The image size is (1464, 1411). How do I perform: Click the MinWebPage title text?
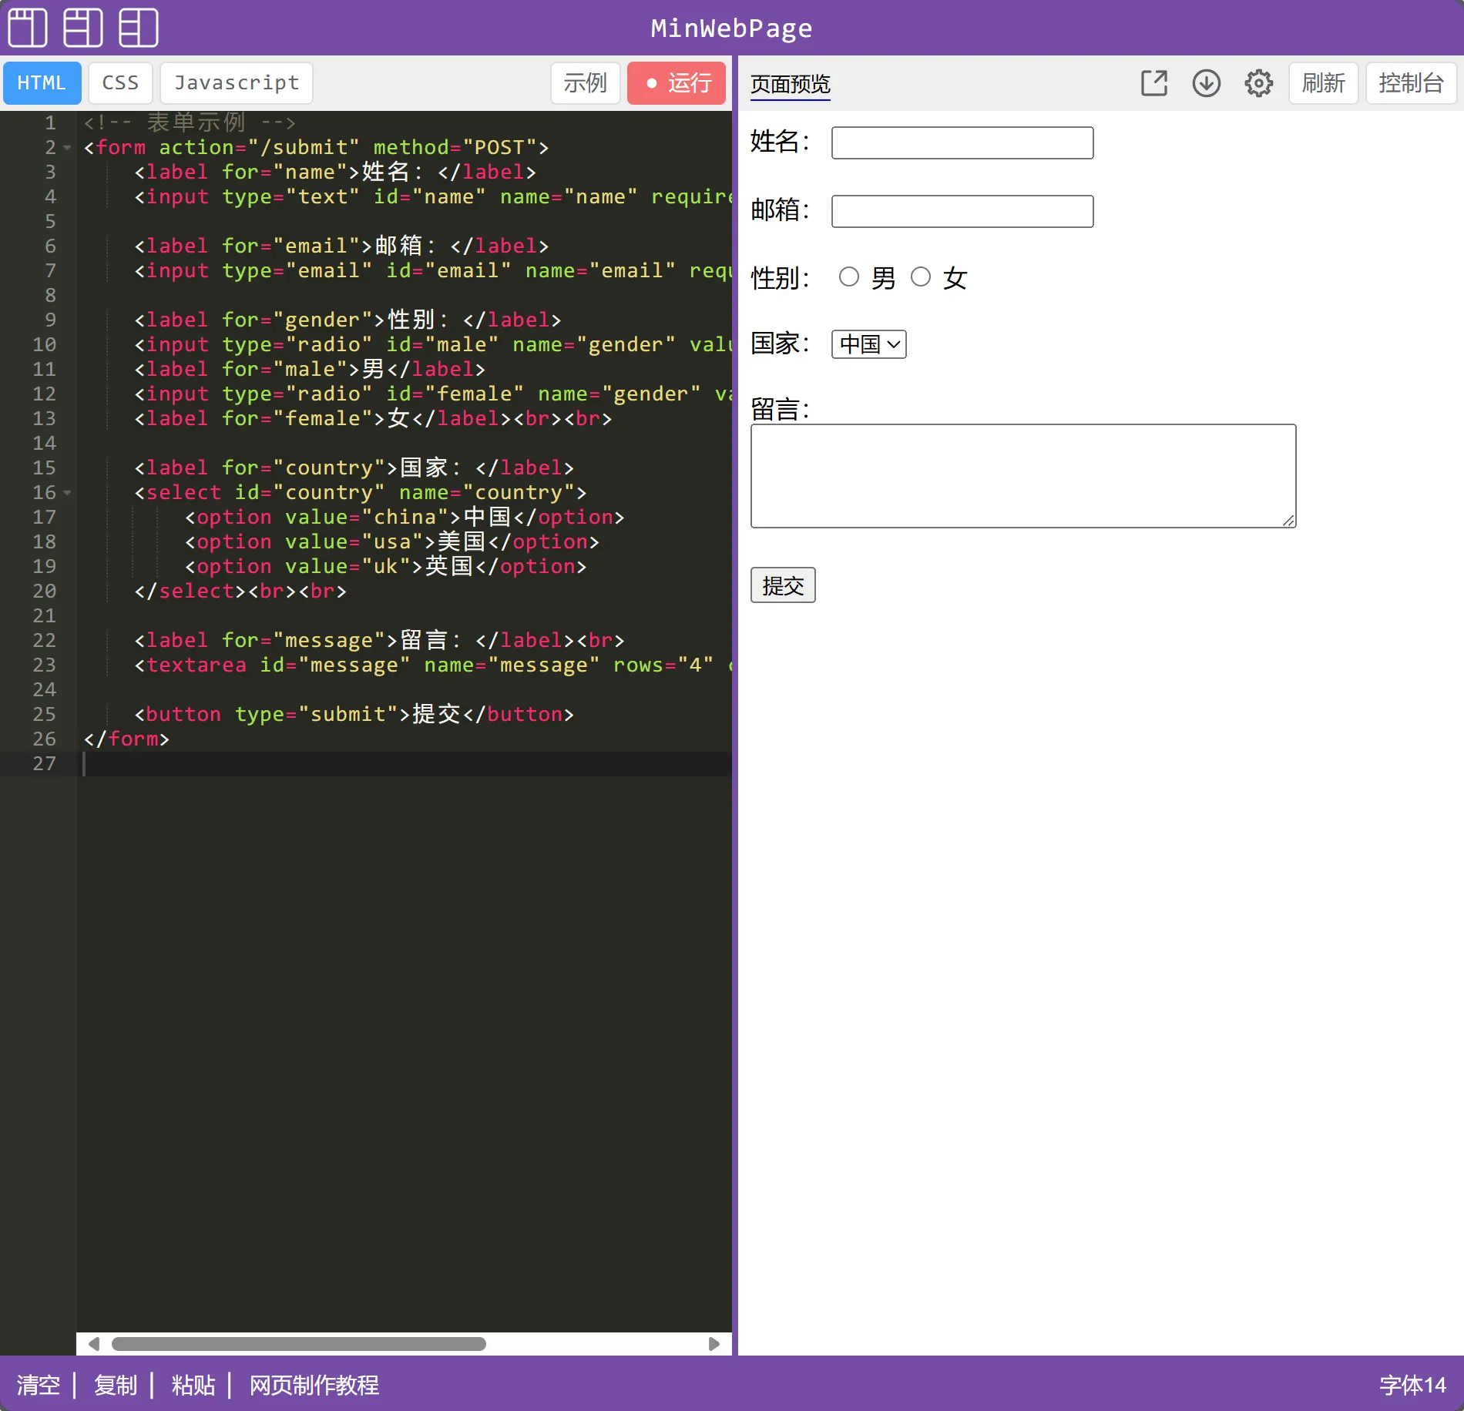[x=731, y=28]
